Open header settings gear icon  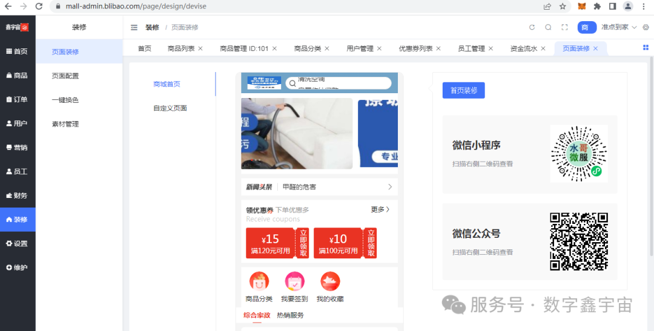click(x=646, y=27)
